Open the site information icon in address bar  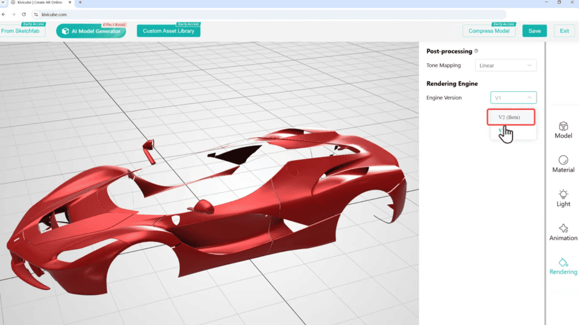(36, 14)
